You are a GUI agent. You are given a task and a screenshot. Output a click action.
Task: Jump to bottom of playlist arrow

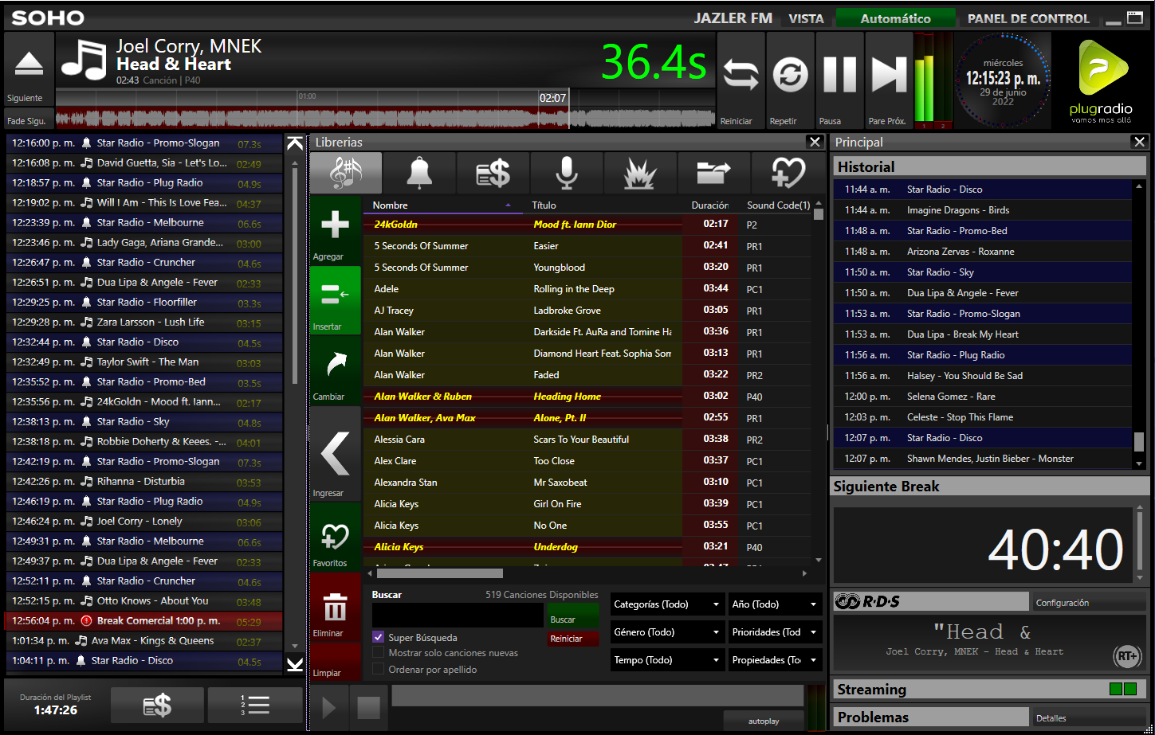[294, 664]
